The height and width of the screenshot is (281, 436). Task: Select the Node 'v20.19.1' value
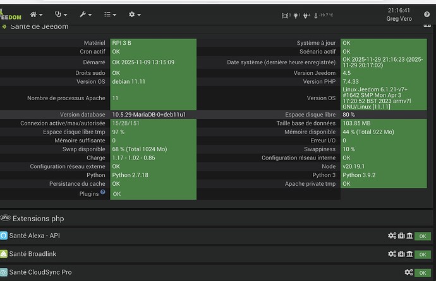(353, 166)
